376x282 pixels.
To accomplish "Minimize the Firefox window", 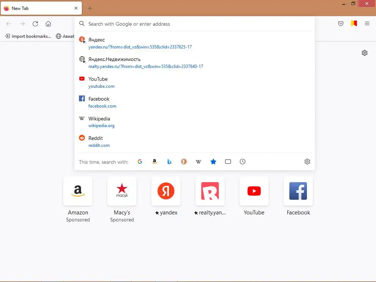I will (x=344, y=4).
